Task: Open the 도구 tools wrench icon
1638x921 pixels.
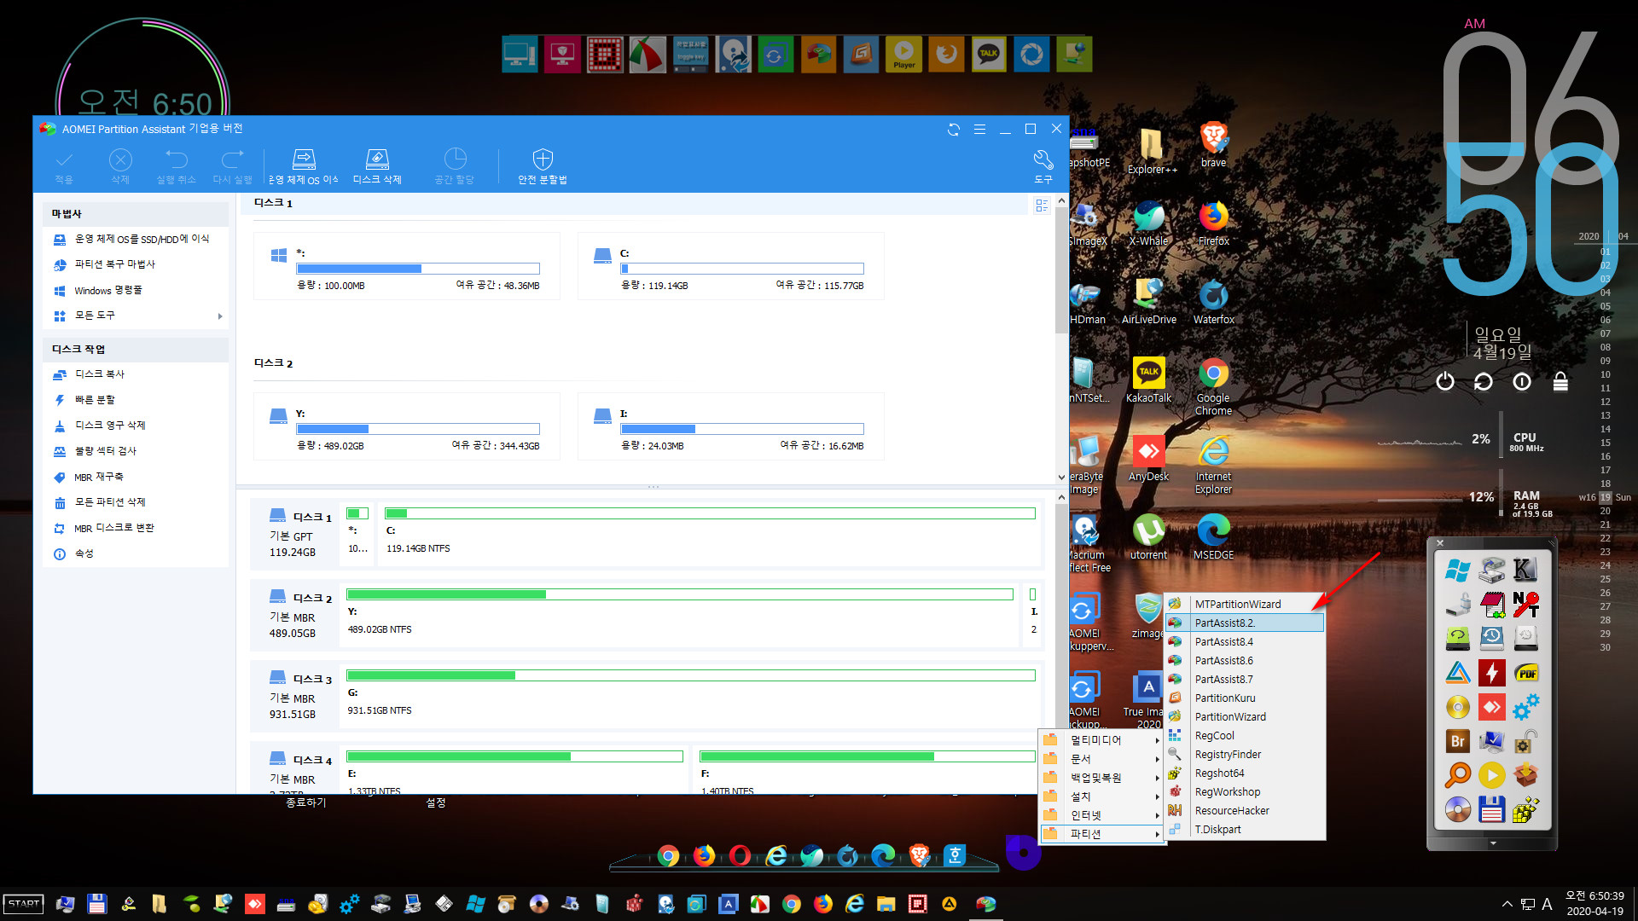Action: (x=1043, y=166)
